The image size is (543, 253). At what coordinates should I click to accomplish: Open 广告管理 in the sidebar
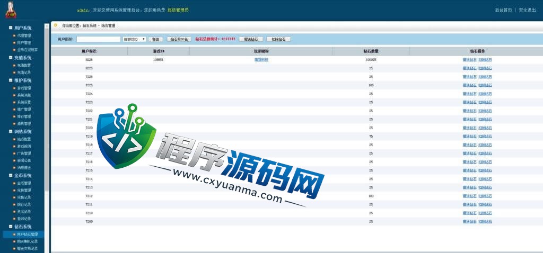(24, 153)
